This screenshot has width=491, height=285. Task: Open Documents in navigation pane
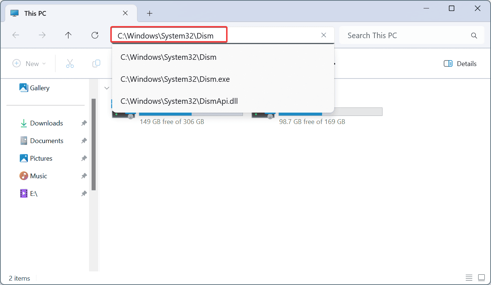[x=41, y=141]
